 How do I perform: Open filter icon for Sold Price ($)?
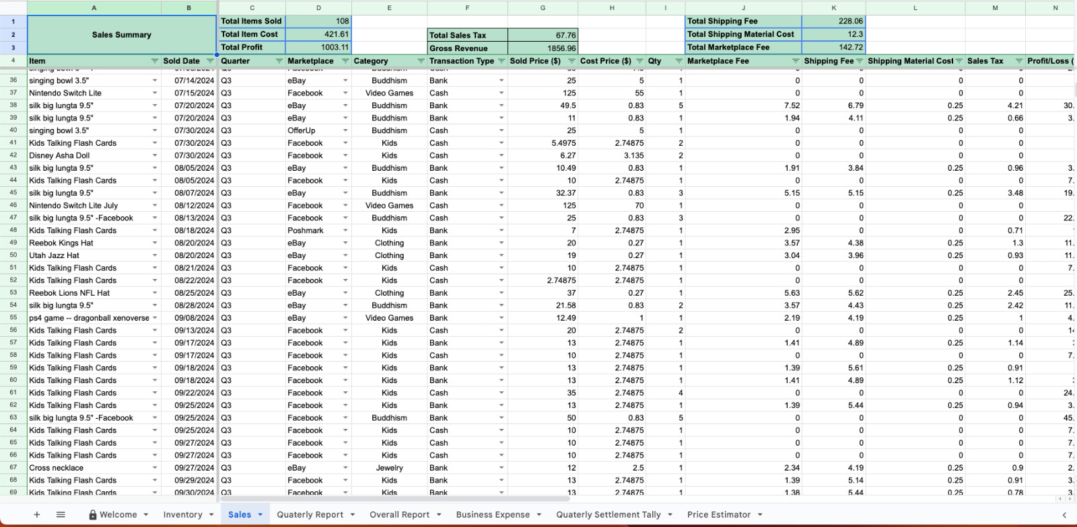[x=571, y=61]
